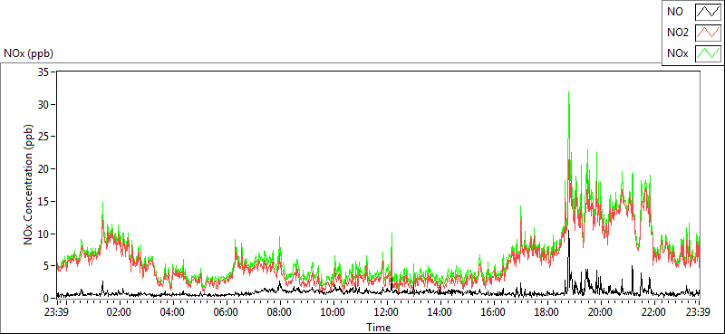This screenshot has height=334, width=725.
Task: Click the NOx (ppb) graph title
Action: [29, 53]
